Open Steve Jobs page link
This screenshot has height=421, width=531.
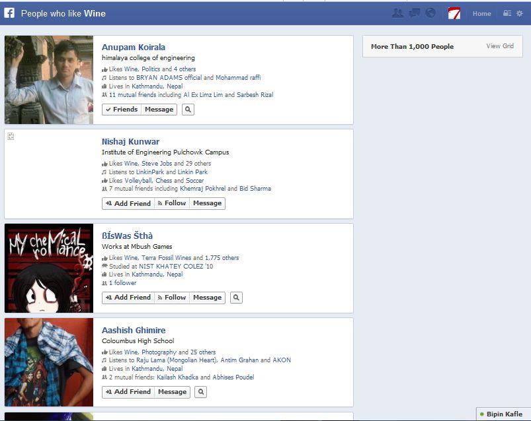[x=157, y=164]
